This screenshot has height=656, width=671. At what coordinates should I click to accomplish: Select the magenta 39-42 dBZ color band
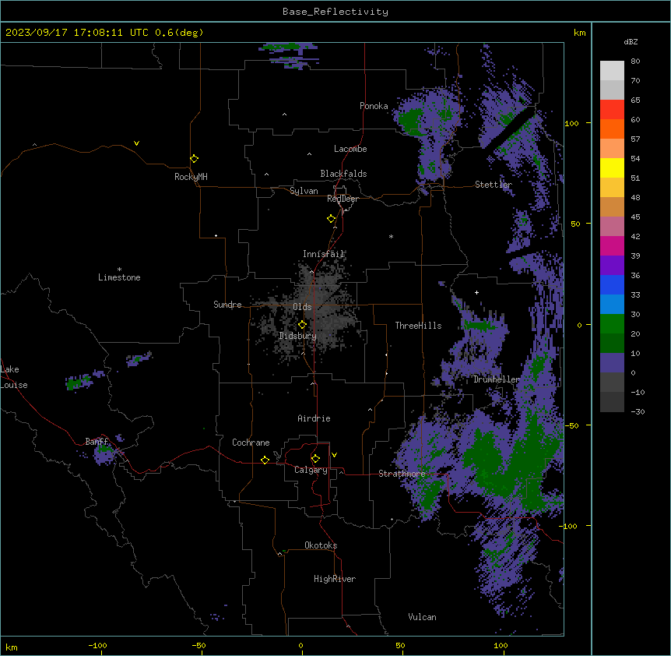tap(612, 246)
